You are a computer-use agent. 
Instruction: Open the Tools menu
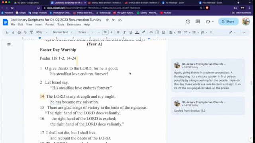[61, 25]
